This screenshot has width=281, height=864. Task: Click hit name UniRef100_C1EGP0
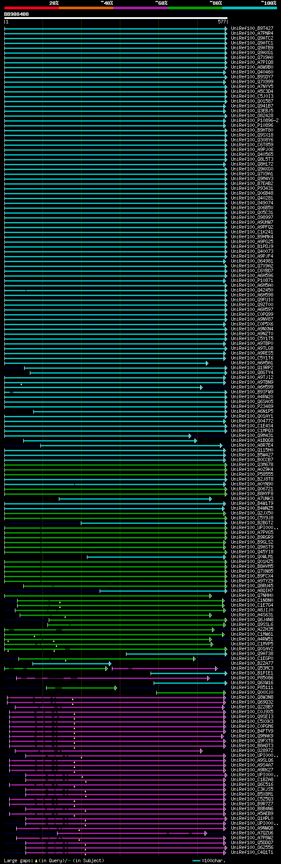pyautogui.click(x=252, y=658)
